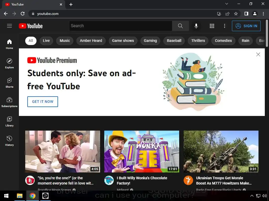Select the Amber Heard chip
Image resolution: width=269 pixels, height=201 pixels.
(91, 41)
